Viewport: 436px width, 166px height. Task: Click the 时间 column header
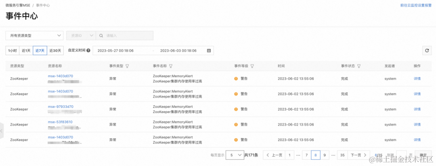[x=281, y=66]
